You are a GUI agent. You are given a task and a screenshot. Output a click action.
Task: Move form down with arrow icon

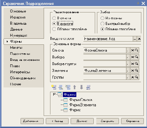[81, 87]
